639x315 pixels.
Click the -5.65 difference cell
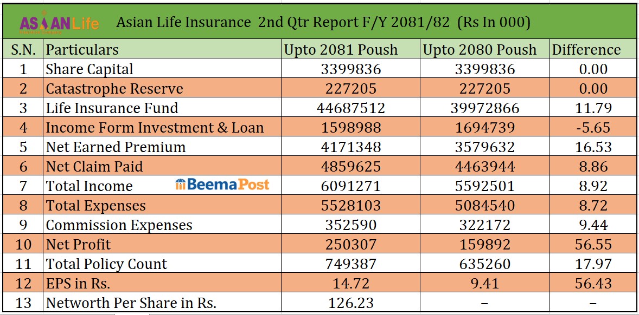593,128
